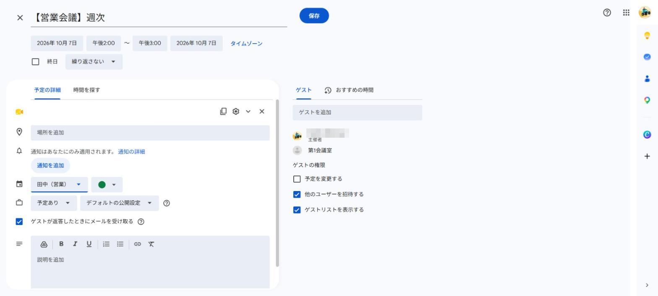658x296 pixels.
Task: Insert a bulleted list in description
Action: coord(120,244)
